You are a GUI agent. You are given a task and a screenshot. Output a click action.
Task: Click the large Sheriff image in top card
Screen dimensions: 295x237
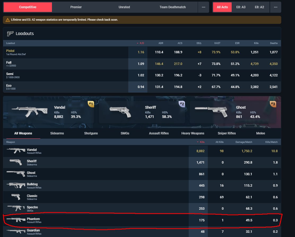point(120,112)
